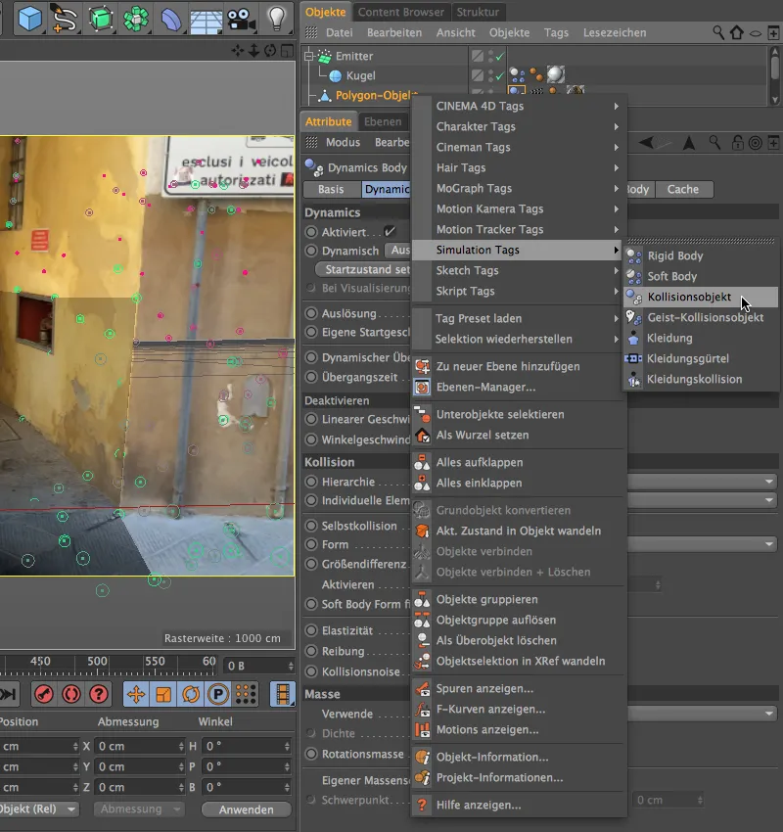This screenshot has height=832, width=783.
Task: Toggle the rotation keyframe icon
Action: pos(191,694)
